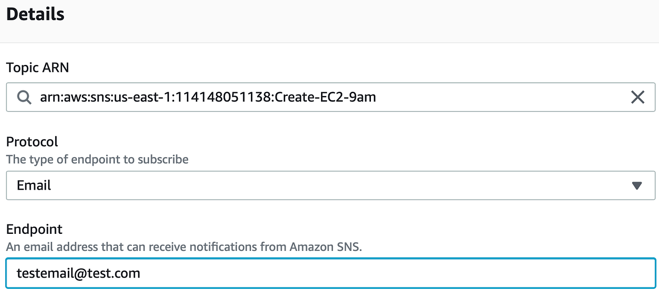Viewport: 659px width, 303px height.
Task: Place cursor in the ARN search box
Action: 282,97
